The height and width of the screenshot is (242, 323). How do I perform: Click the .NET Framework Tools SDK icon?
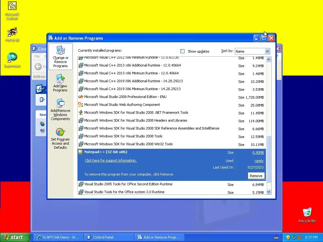[x=81, y=112]
